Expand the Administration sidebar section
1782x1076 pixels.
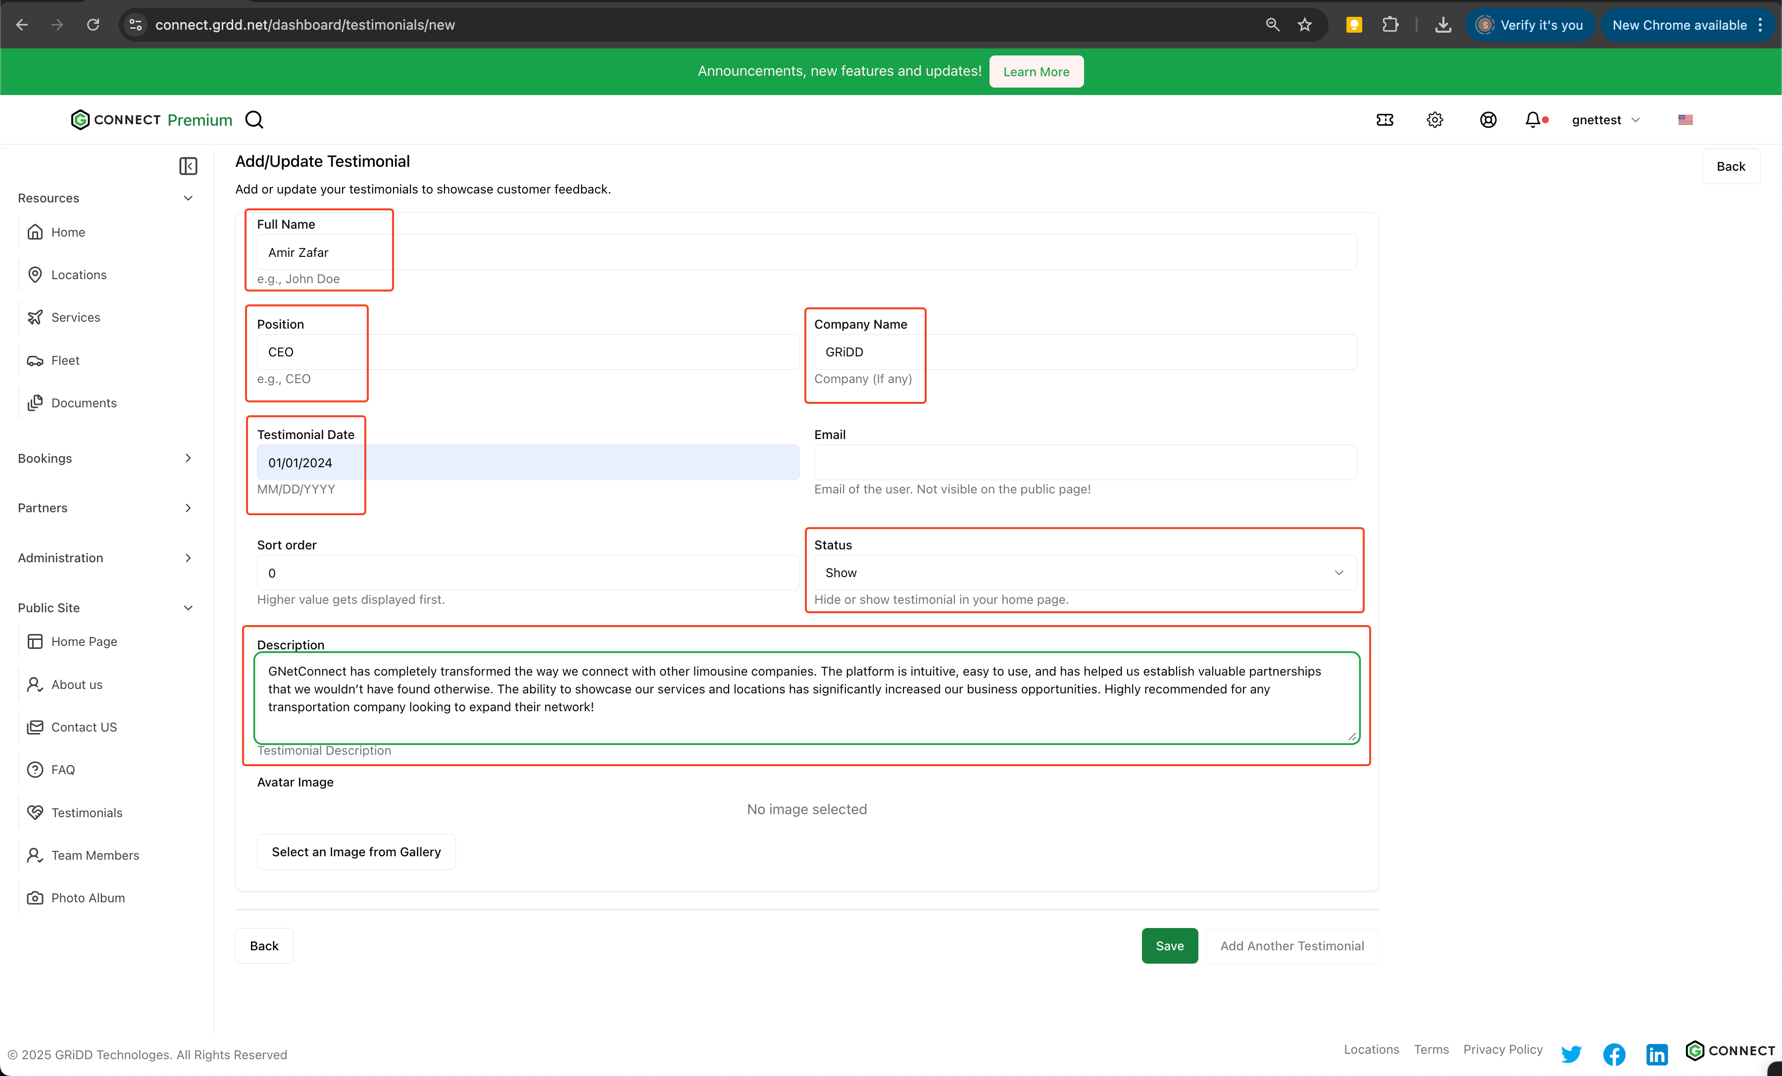tap(105, 557)
